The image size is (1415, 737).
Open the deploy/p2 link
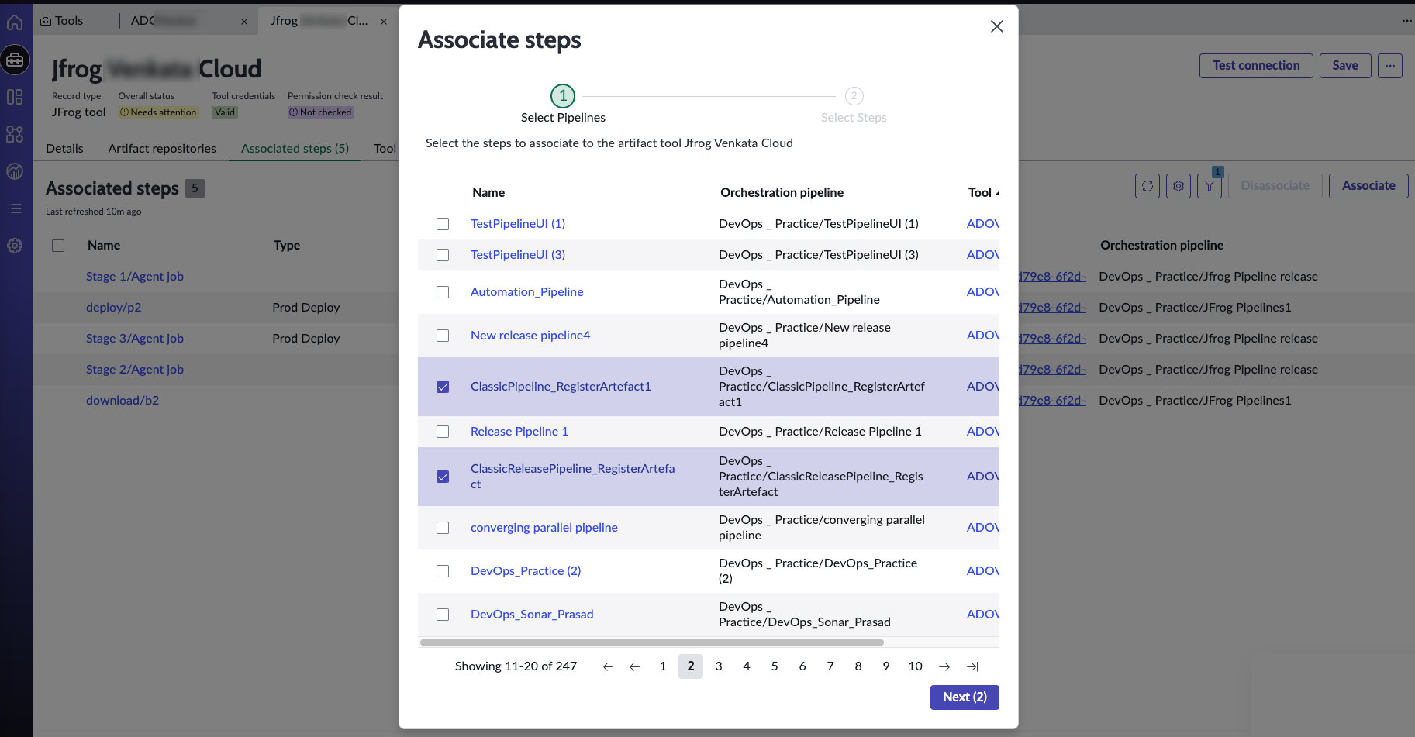(114, 308)
